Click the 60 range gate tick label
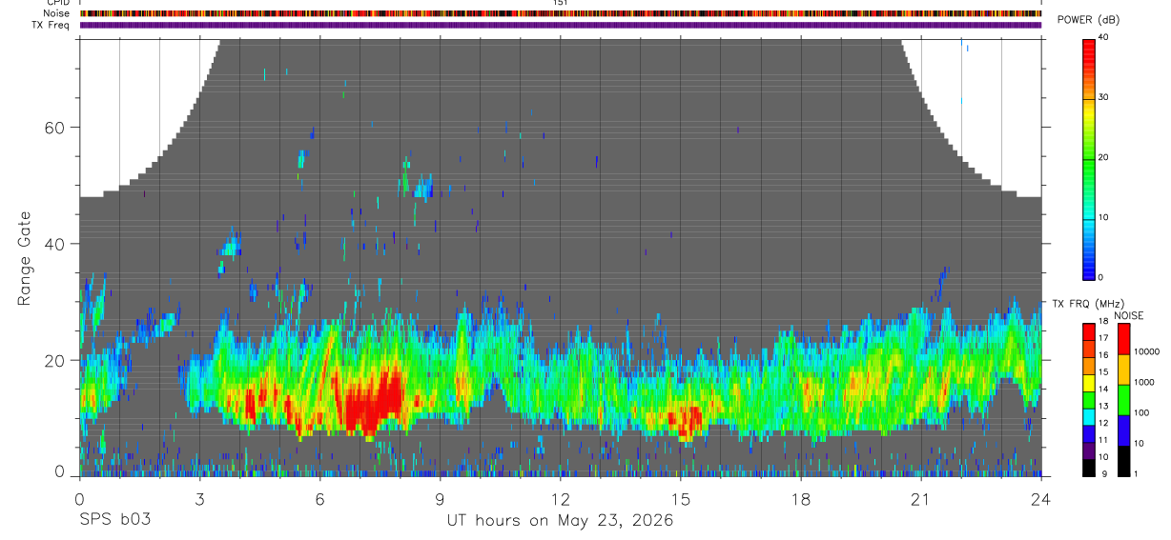This screenshot has width=1171, height=540. pyautogui.click(x=57, y=127)
